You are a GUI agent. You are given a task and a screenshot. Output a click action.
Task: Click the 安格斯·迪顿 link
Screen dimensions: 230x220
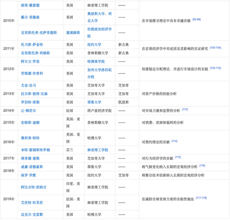[x=30, y=123]
